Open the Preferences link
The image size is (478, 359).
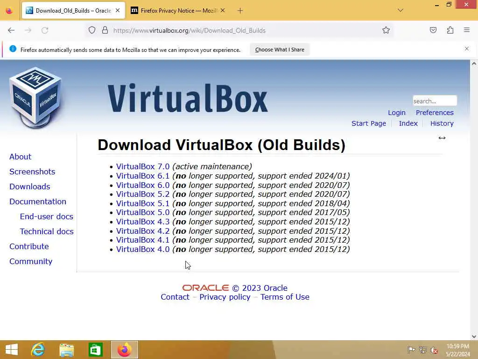tap(435, 113)
